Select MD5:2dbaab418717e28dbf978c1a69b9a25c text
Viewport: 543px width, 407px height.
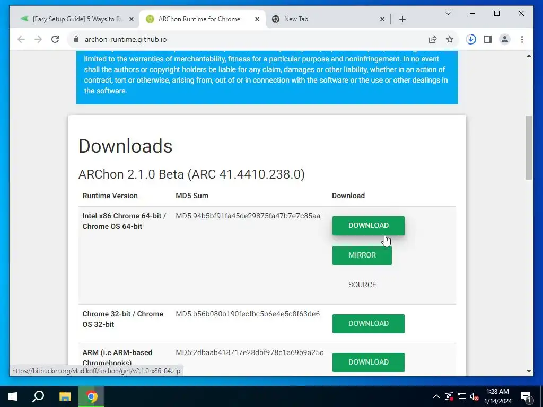[x=249, y=352]
